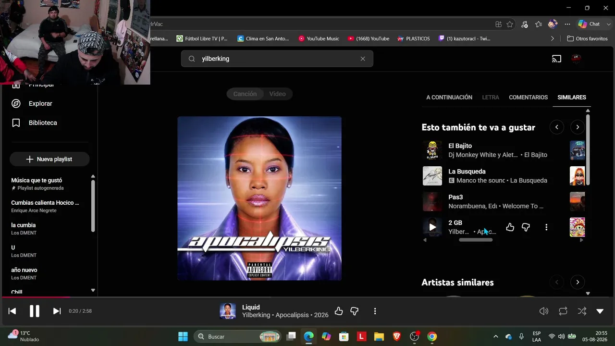Play the suggested song Pas3
Image resolution: width=615 pixels, height=346 pixels.
[432, 202]
